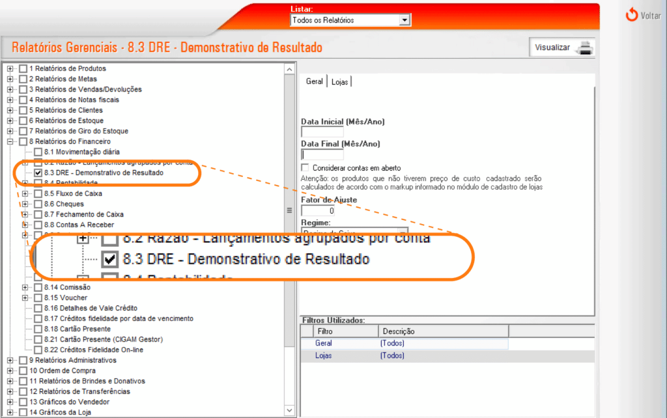This screenshot has width=667, height=418.
Task: Check the 8.6 Cheques checkbox
Action: coord(38,204)
